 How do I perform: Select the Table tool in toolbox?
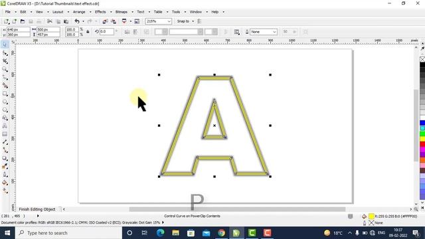tap(5, 134)
